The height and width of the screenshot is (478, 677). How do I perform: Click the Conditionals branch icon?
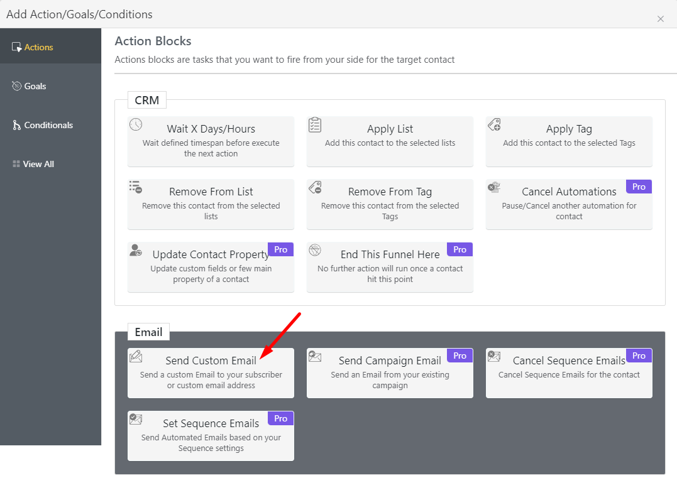(16, 125)
